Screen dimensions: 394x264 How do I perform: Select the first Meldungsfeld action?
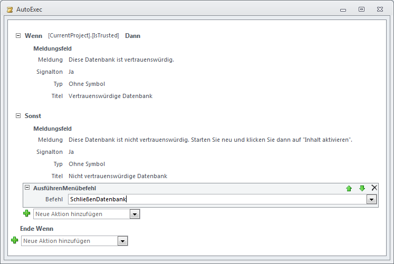pyautogui.click(x=52, y=48)
